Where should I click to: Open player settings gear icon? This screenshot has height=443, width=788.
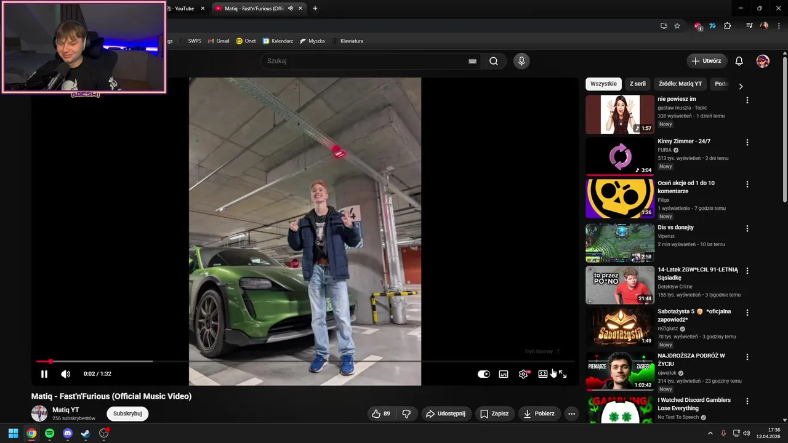pos(523,374)
